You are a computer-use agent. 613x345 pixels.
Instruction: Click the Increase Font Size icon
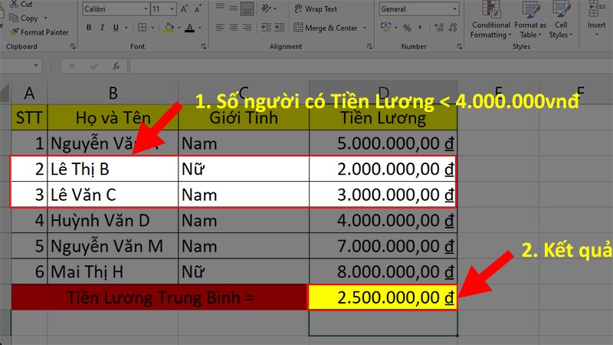click(x=184, y=9)
